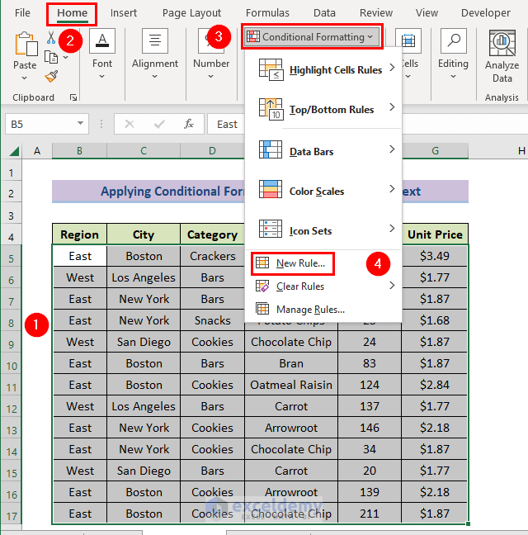The height and width of the screenshot is (535, 528).
Task: Click the quantity cell showing 211
Action: (370, 514)
